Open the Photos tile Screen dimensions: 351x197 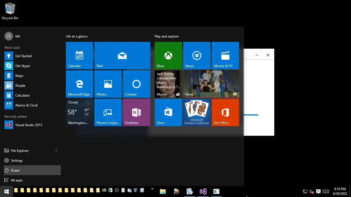point(108,84)
